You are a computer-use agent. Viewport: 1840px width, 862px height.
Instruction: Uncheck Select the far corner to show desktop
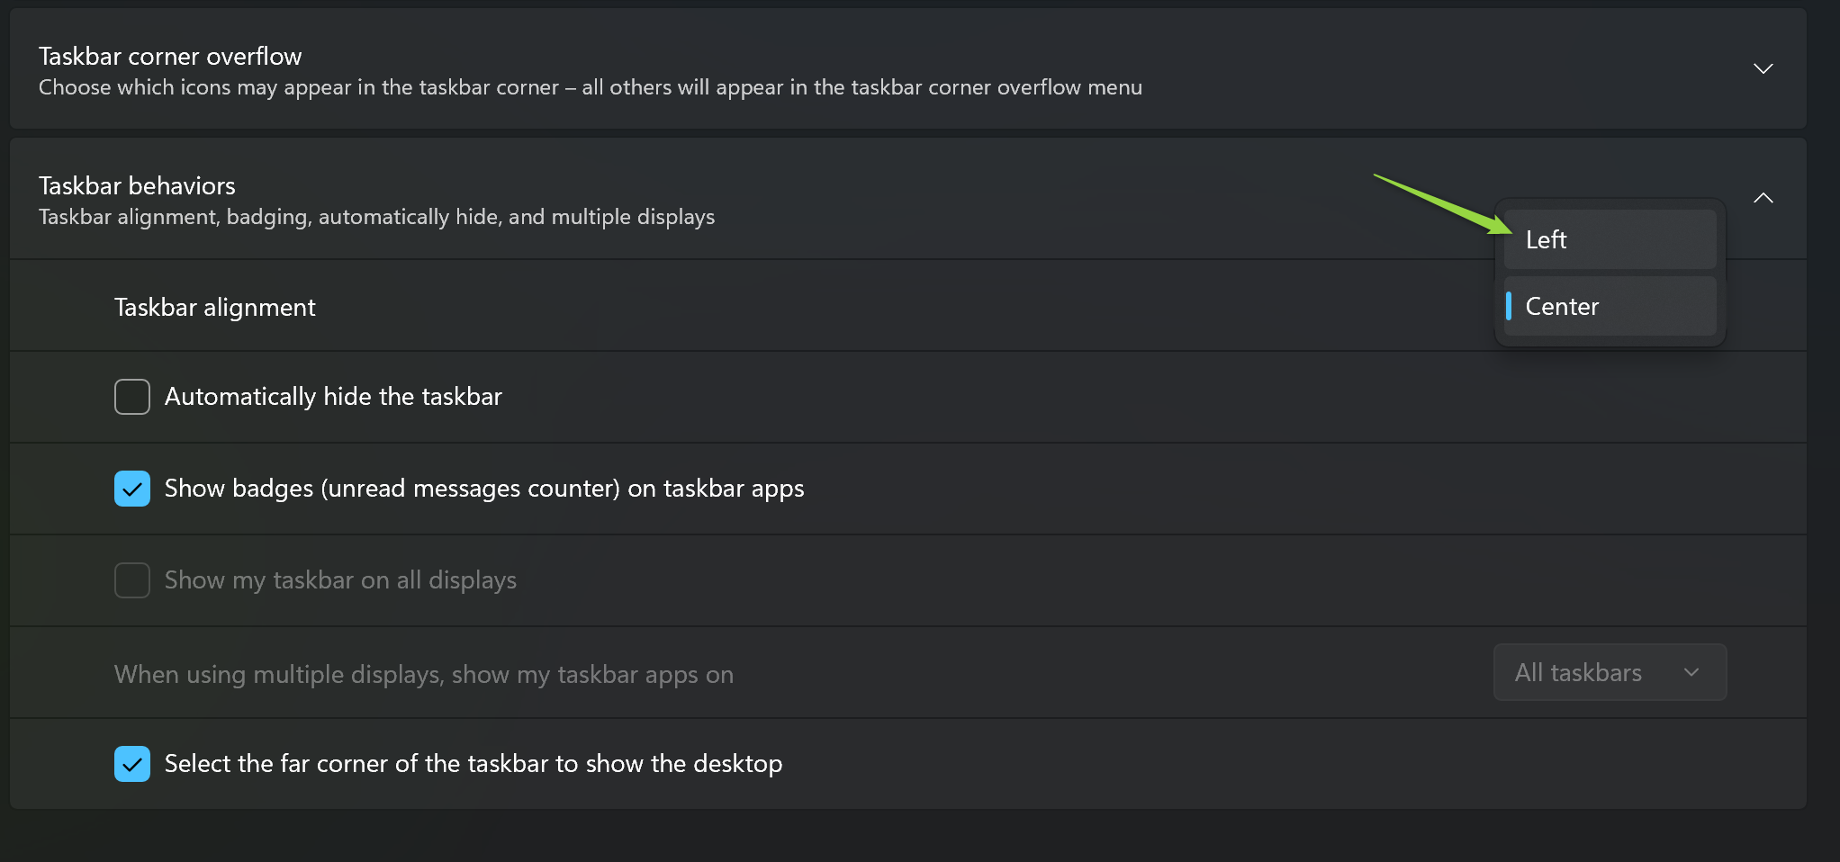(x=132, y=764)
